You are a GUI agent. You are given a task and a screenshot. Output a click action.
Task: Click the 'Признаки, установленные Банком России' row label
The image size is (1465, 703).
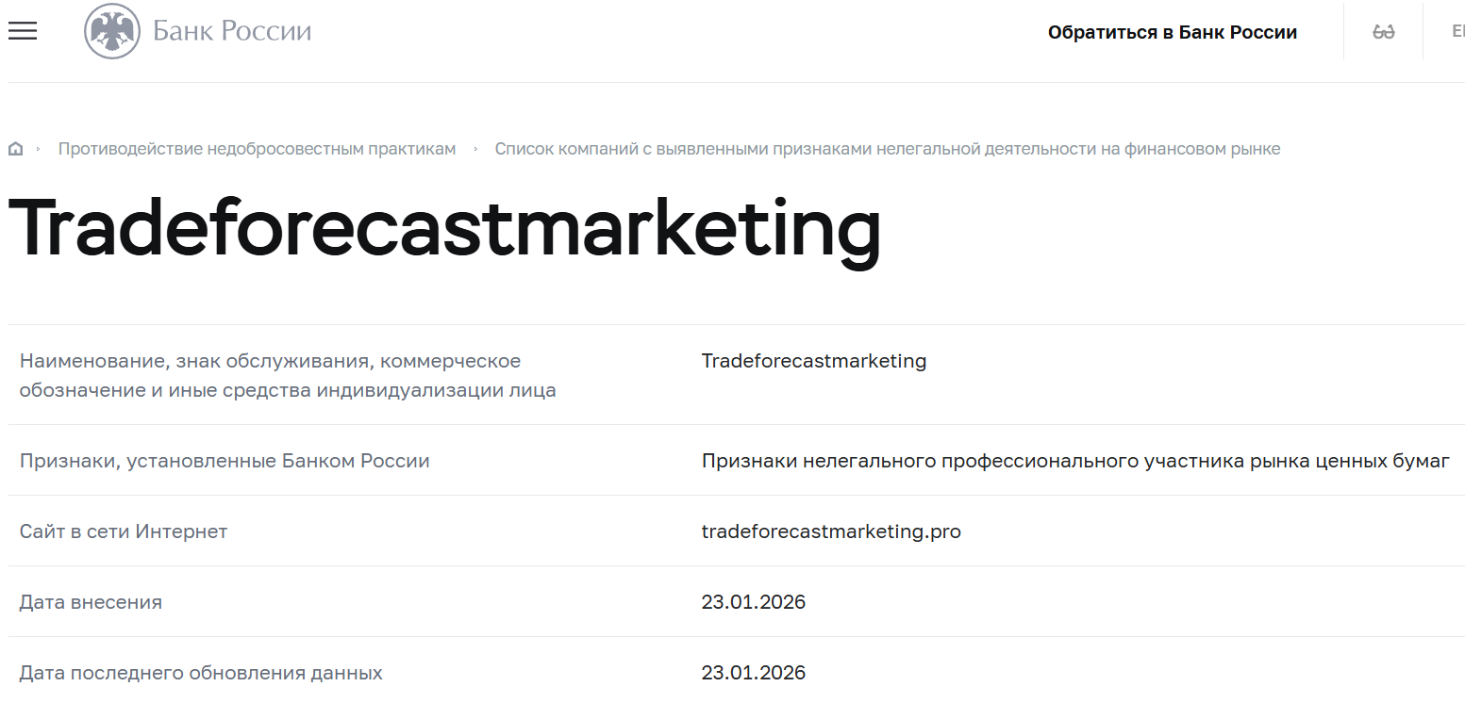(x=225, y=461)
